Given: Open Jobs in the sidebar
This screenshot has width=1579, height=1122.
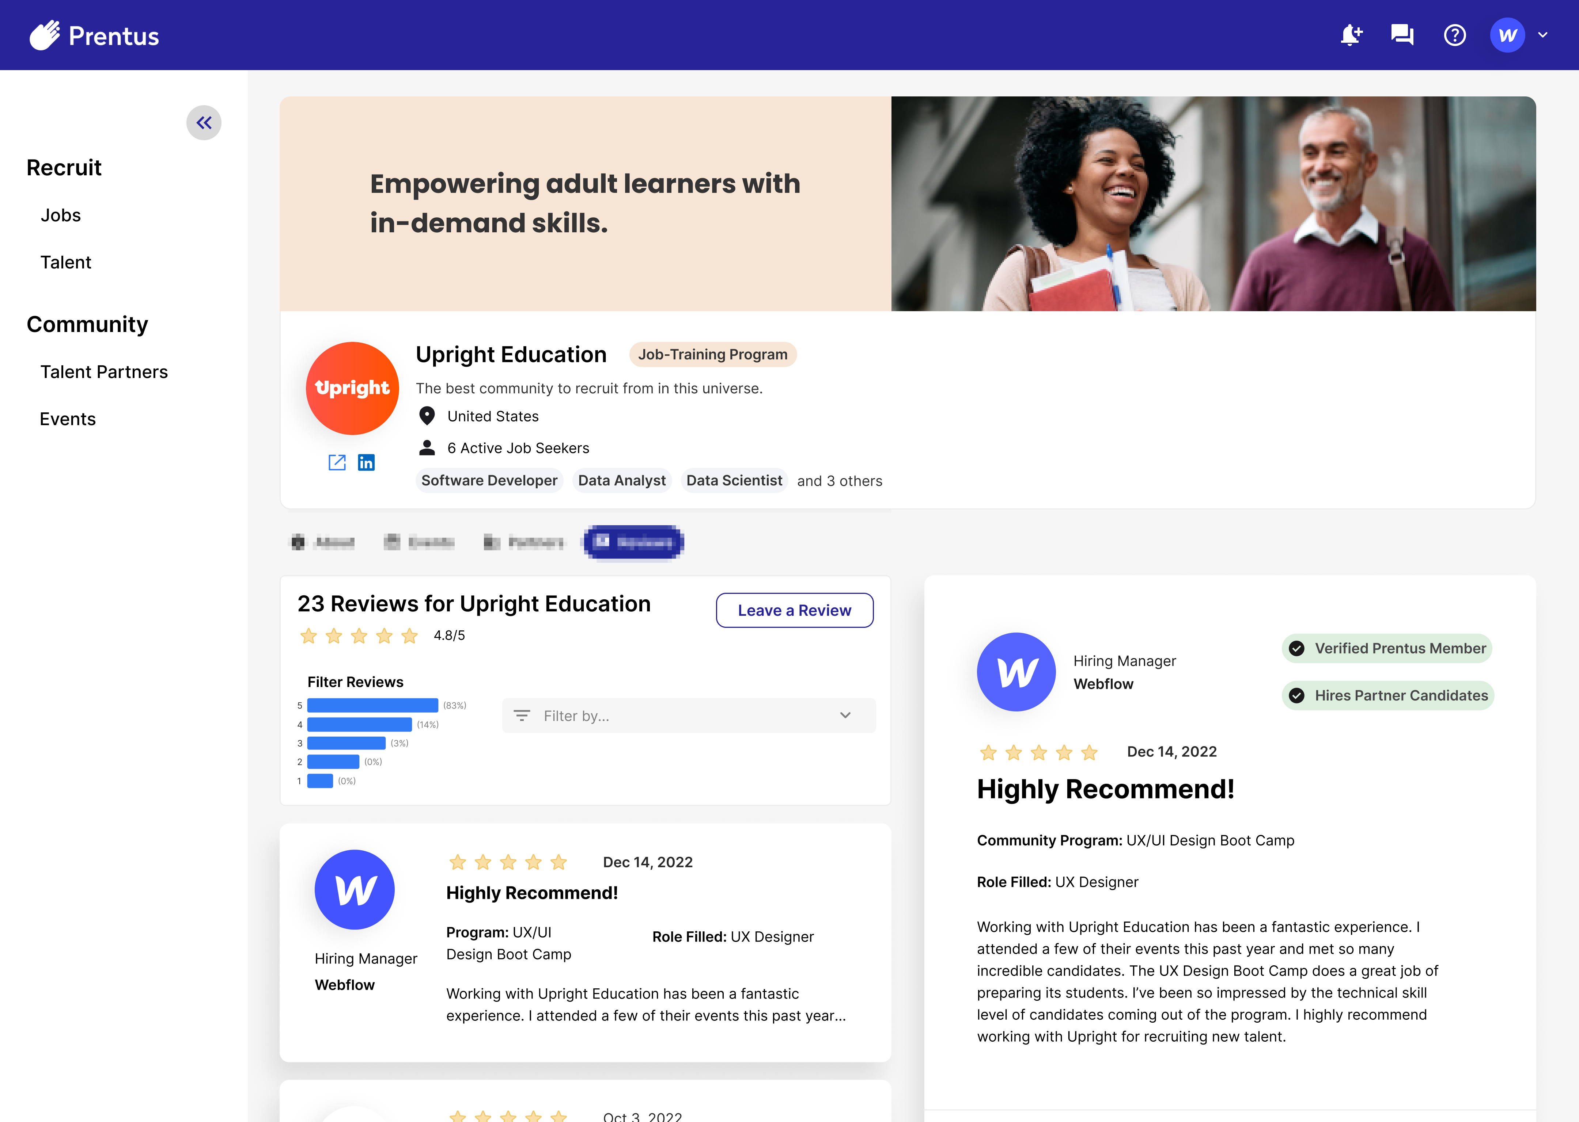Looking at the screenshot, I should tap(61, 215).
